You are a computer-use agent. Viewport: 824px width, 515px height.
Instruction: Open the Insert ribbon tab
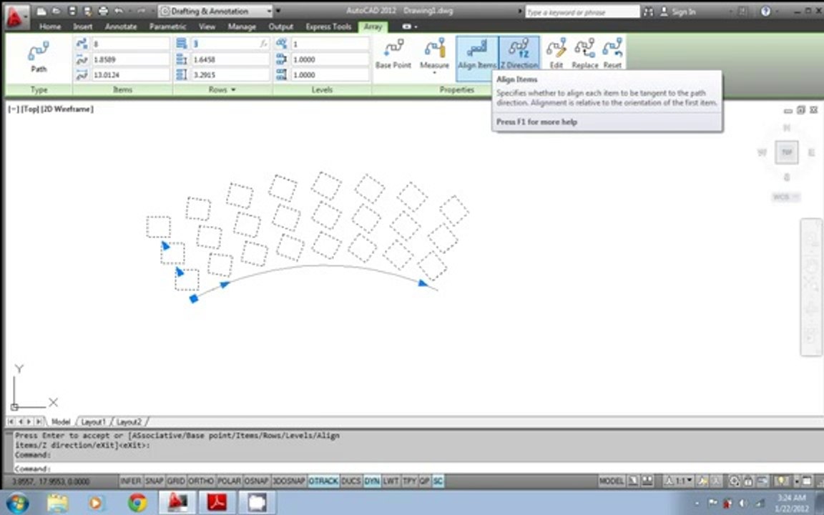[82, 26]
